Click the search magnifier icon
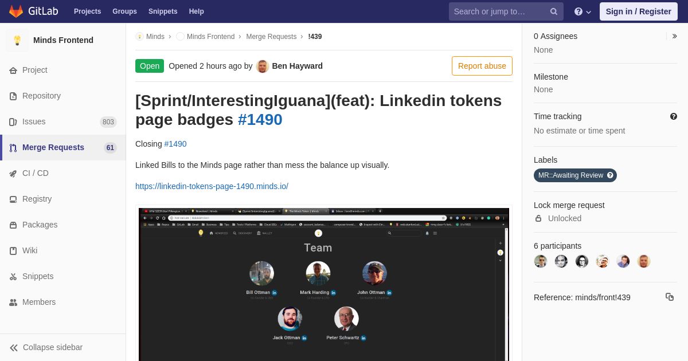 coord(554,11)
